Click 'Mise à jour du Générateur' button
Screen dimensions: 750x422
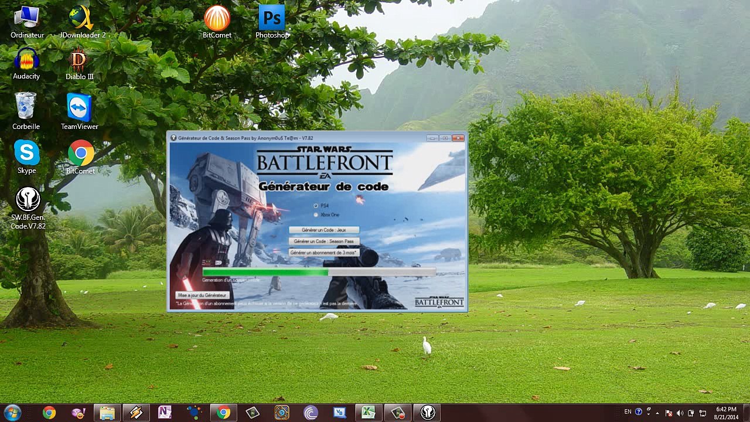click(x=202, y=295)
